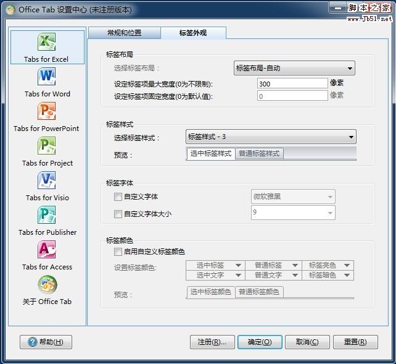Open the 选中文字 color dropdown
The width and height of the screenshot is (396, 364).
pyautogui.click(x=215, y=275)
